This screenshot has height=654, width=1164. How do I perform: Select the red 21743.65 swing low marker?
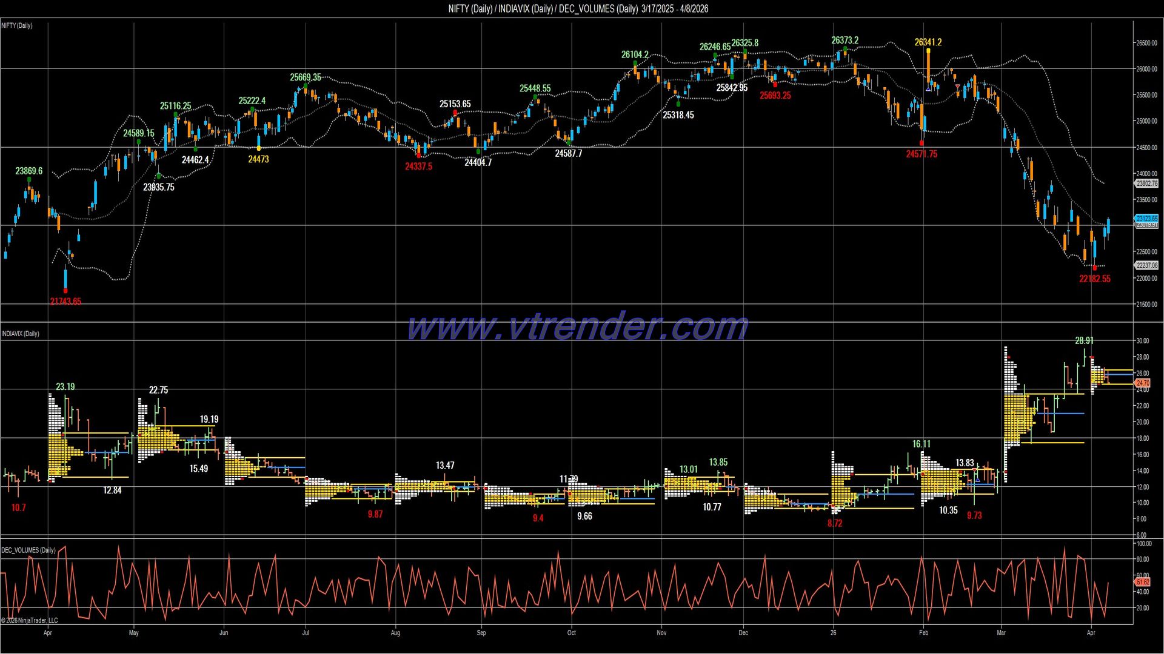(65, 301)
